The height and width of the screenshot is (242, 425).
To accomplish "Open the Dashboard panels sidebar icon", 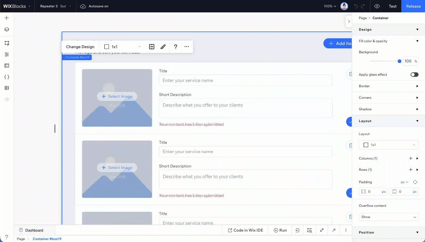I will click(7, 66).
